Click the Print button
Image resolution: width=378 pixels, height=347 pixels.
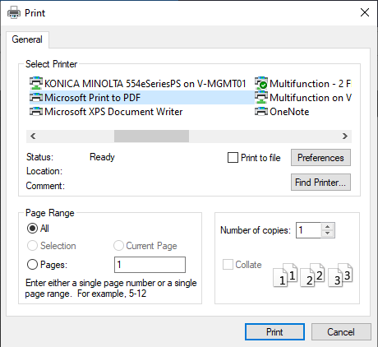click(x=274, y=332)
